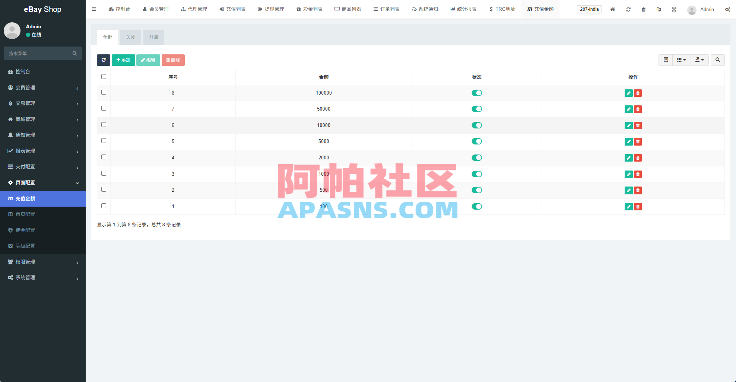
Task: Open the TRC地址 top navigation tab
Action: click(x=502, y=9)
